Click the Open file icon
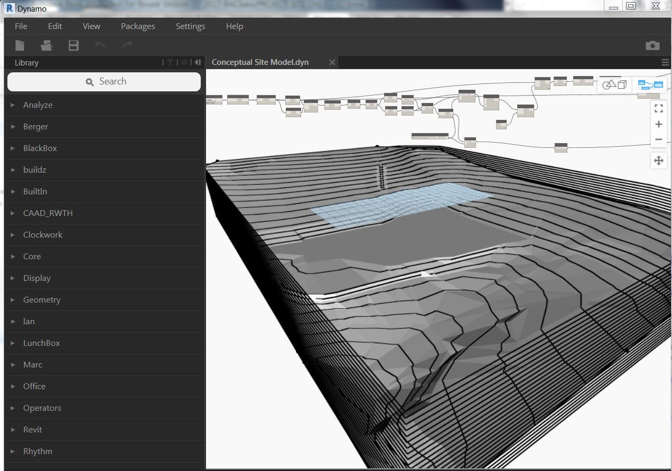The image size is (672, 471). [46, 45]
